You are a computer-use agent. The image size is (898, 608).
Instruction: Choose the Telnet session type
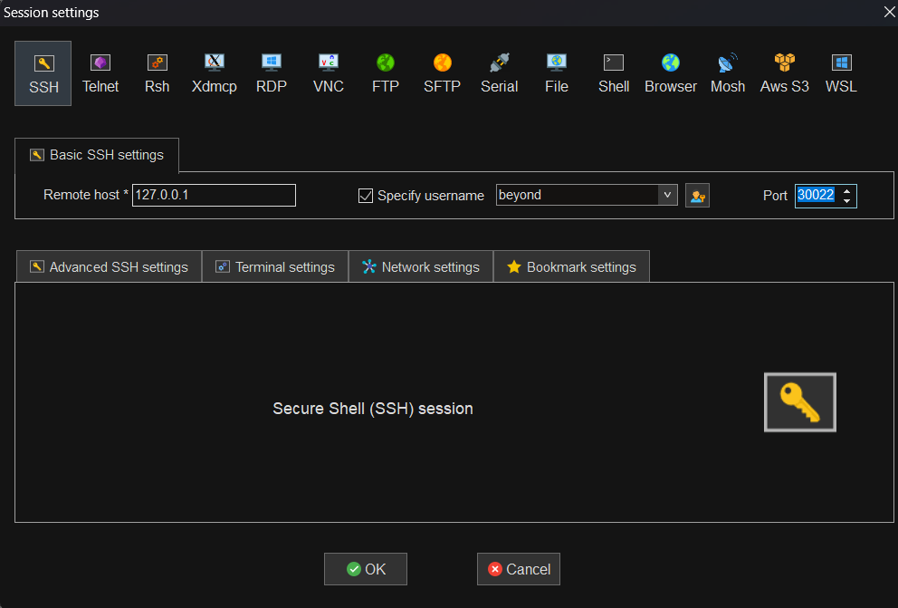[100, 73]
